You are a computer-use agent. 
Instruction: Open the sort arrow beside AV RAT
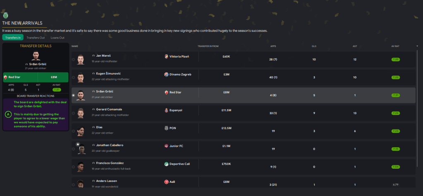coord(417,46)
